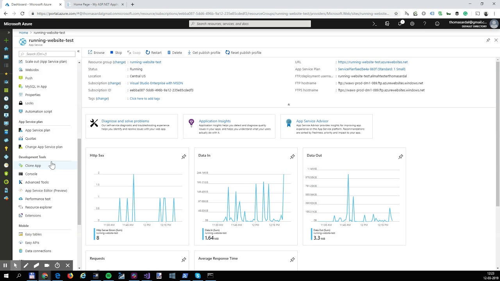Click the ServicePlan Standard 1 Small link

tap(371, 69)
